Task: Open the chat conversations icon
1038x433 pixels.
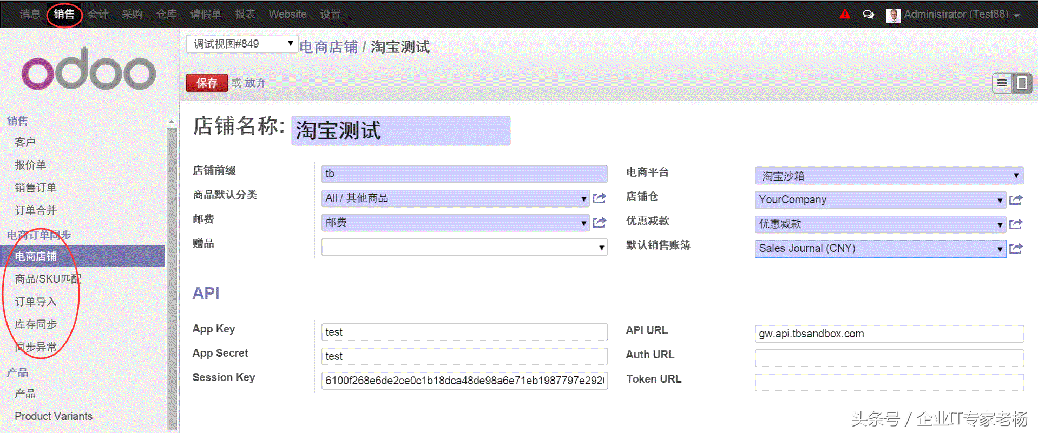Action: (868, 15)
